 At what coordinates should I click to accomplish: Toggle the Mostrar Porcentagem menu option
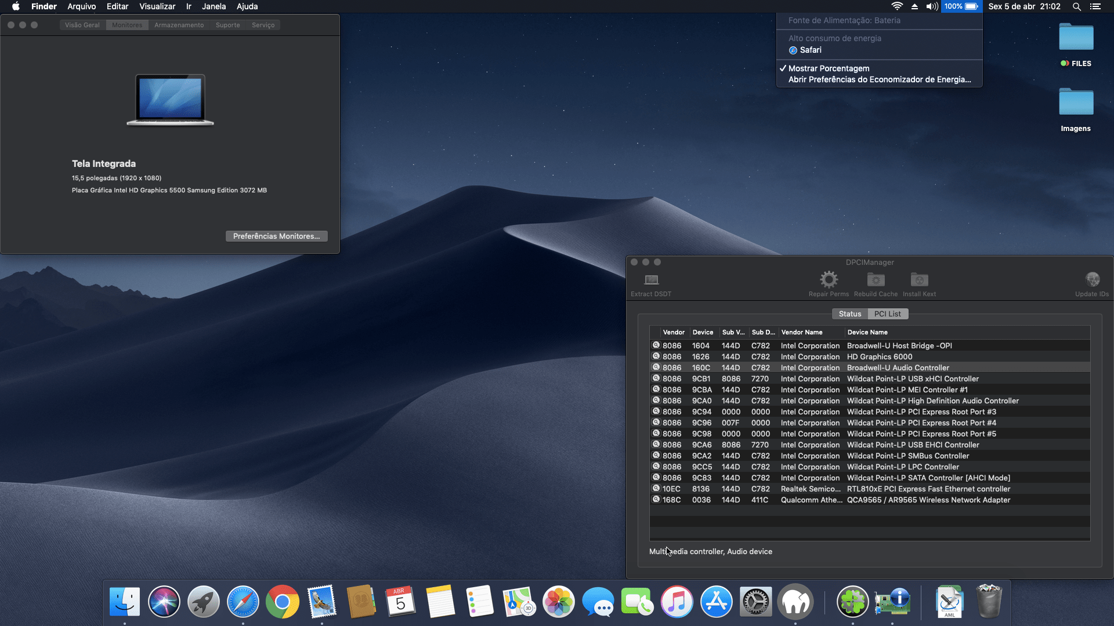[829, 68]
